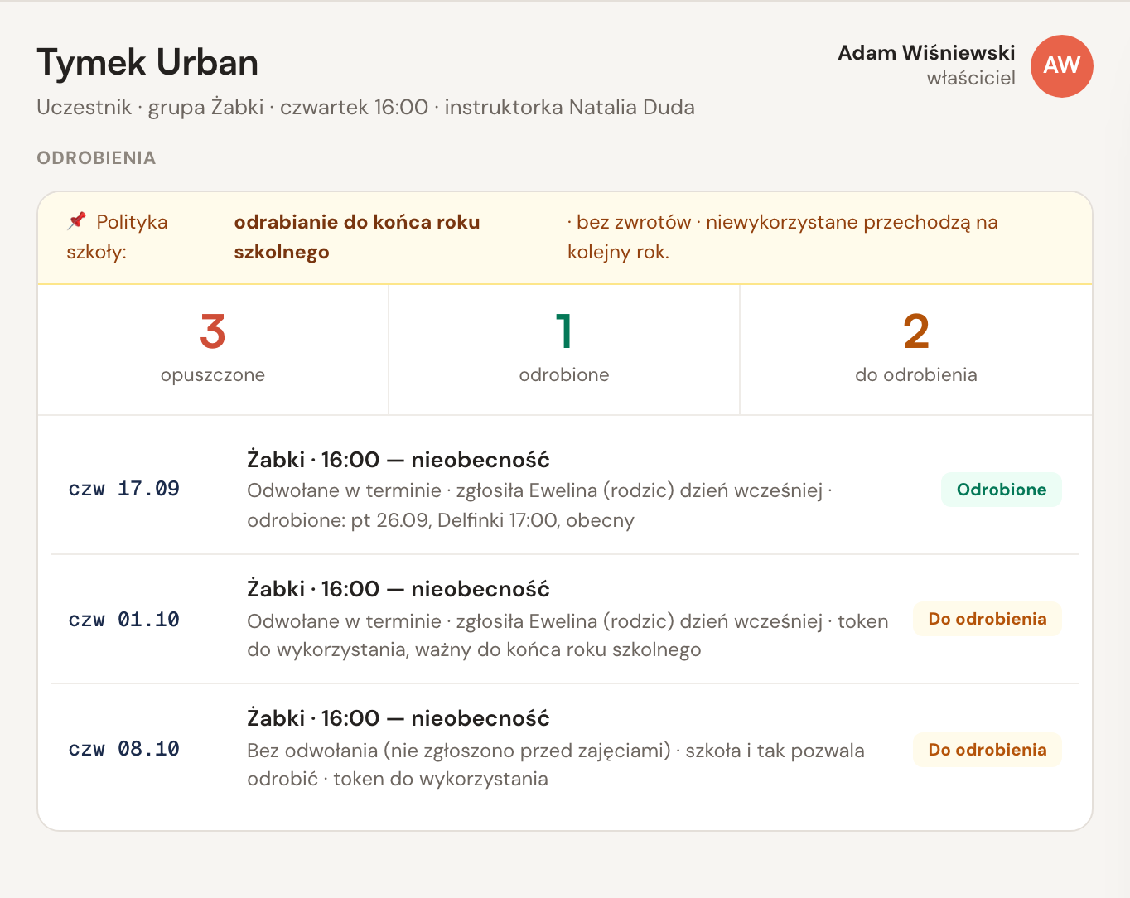Click the Tymek Urban heading
The height and width of the screenshot is (898, 1130).
pos(147,63)
